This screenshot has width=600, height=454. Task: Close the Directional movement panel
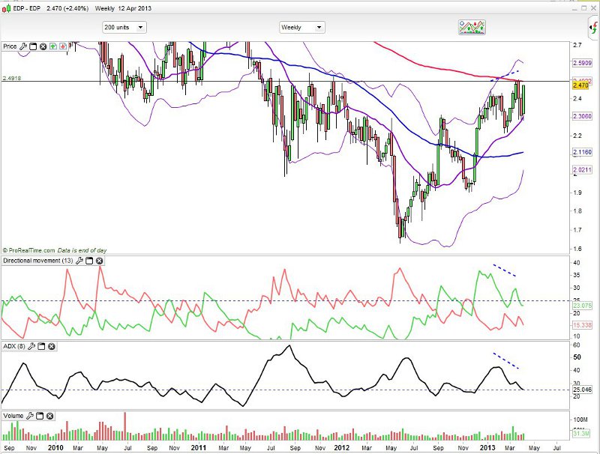click(99, 261)
